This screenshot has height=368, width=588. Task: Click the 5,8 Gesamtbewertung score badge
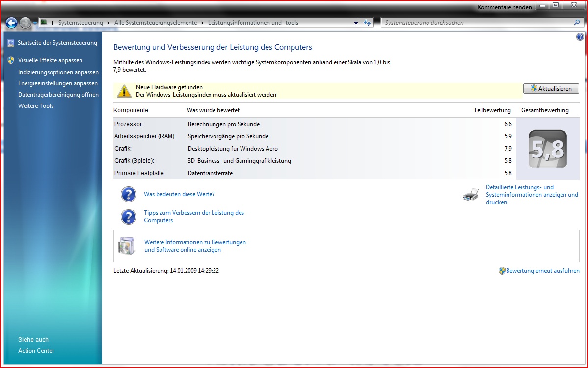[547, 149]
